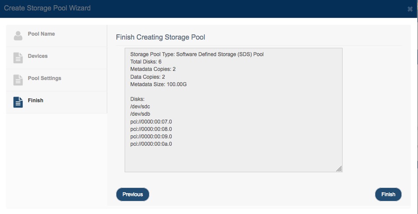Click the Total Disks: 6 line

[146, 62]
